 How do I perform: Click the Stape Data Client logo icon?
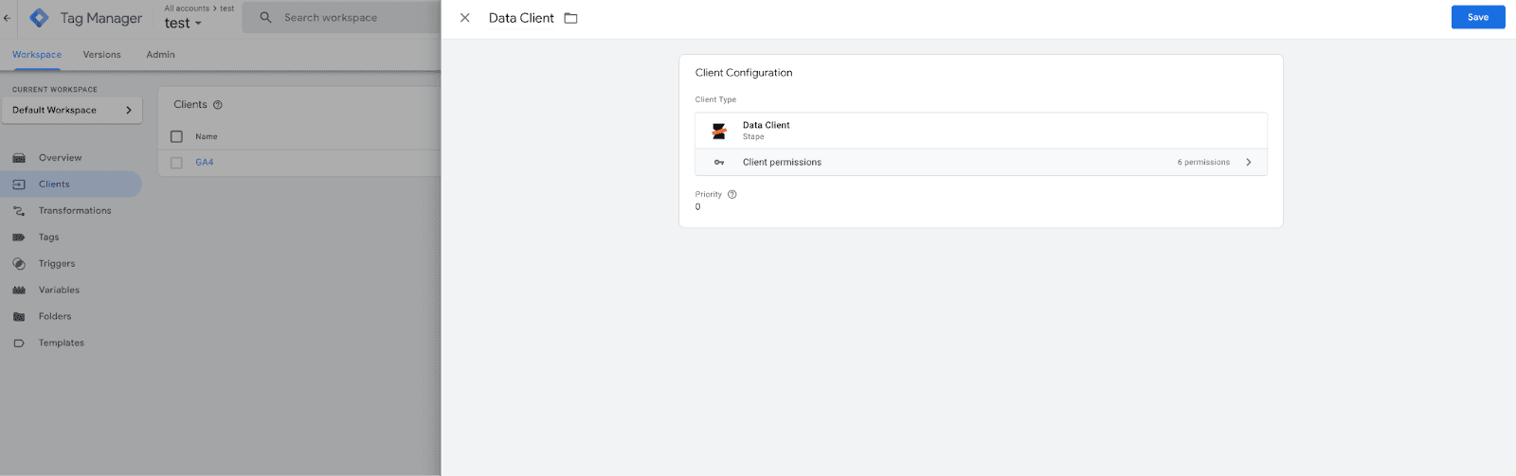pos(719,131)
